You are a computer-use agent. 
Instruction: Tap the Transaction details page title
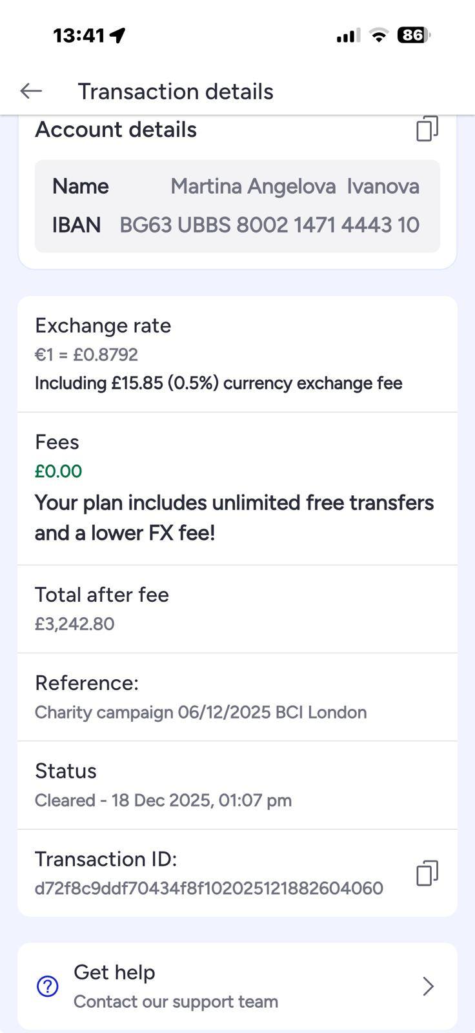pyautogui.click(x=176, y=92)
